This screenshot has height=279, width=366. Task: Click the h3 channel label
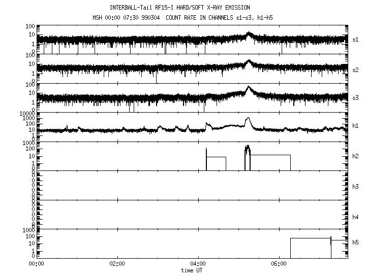355,187
